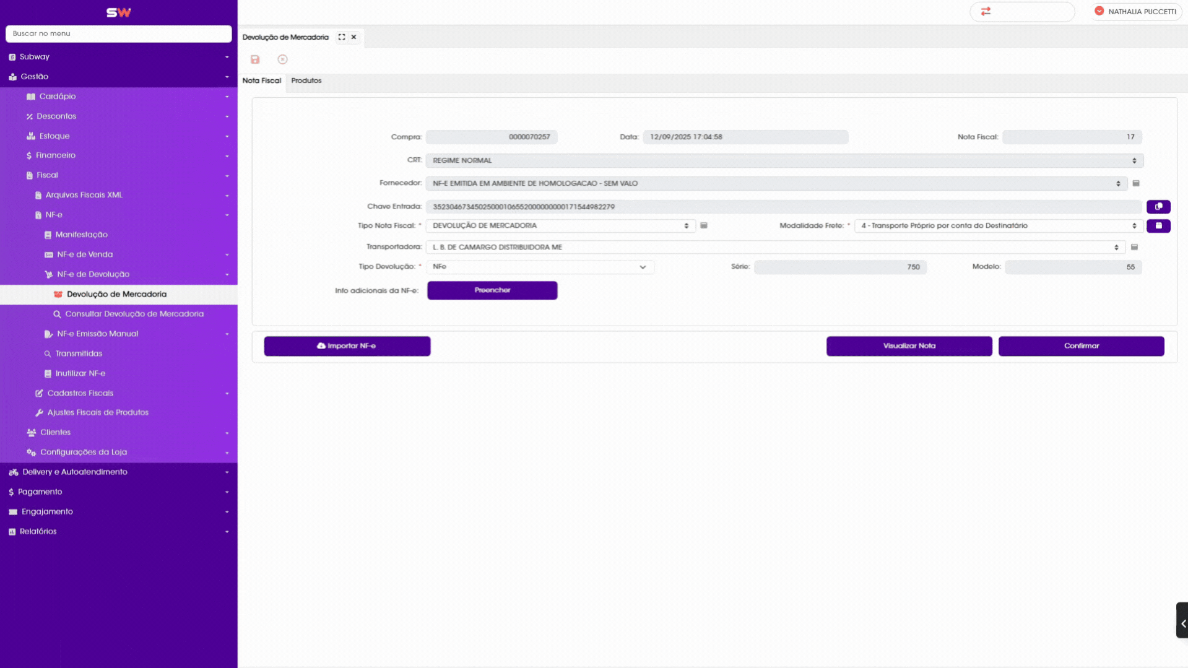Click the copy icon beside Chave Entrada

[1158, 207]
